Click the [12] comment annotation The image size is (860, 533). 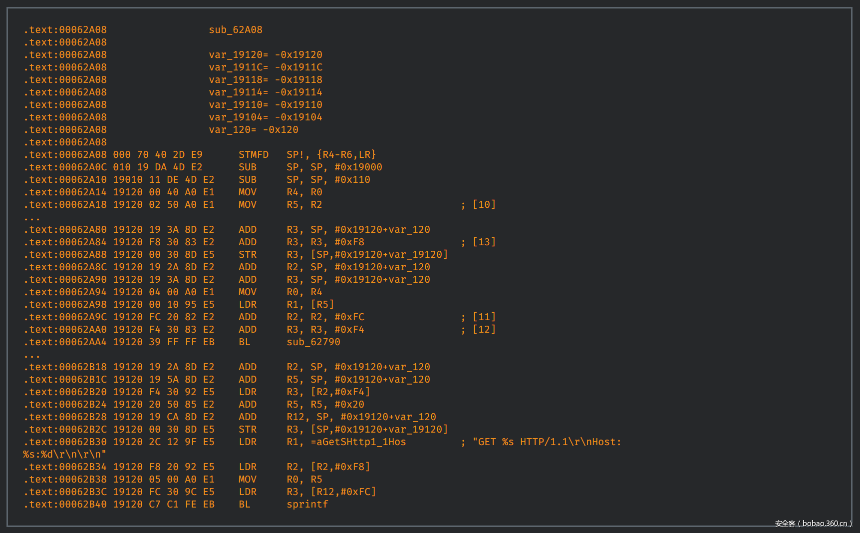click(484, 330)
